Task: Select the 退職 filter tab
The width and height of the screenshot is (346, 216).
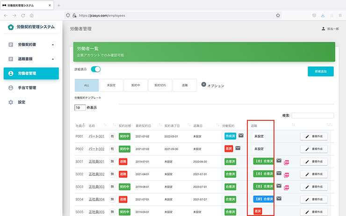Action: pos(185,85)
